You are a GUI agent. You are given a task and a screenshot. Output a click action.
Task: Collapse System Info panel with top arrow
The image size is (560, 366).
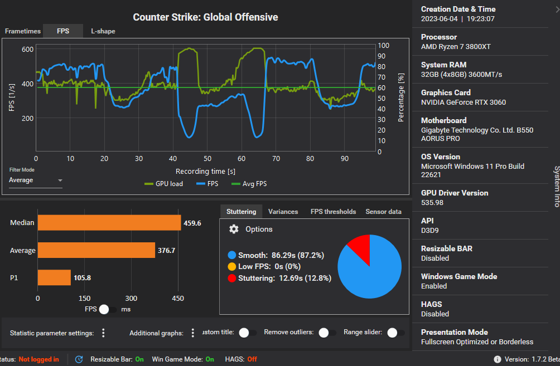point(557,9)
